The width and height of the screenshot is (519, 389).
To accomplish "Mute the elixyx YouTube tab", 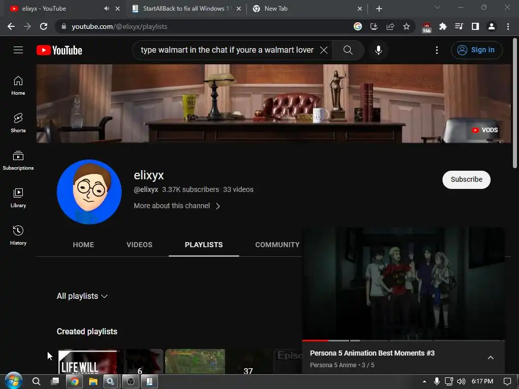I will pyautogui.click(x=106, y=9).
